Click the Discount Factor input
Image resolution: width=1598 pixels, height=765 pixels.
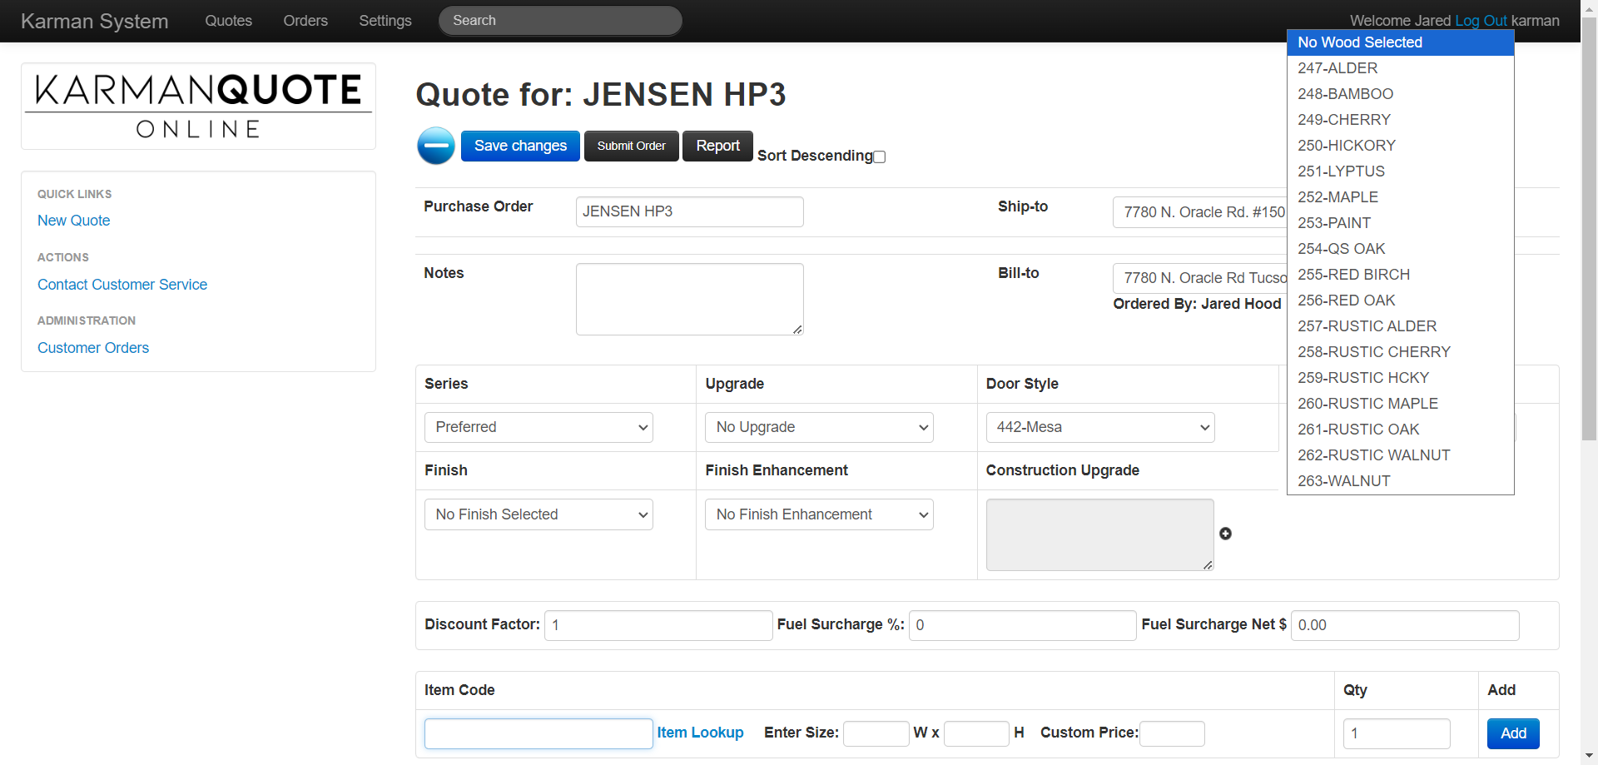point(658,625)
